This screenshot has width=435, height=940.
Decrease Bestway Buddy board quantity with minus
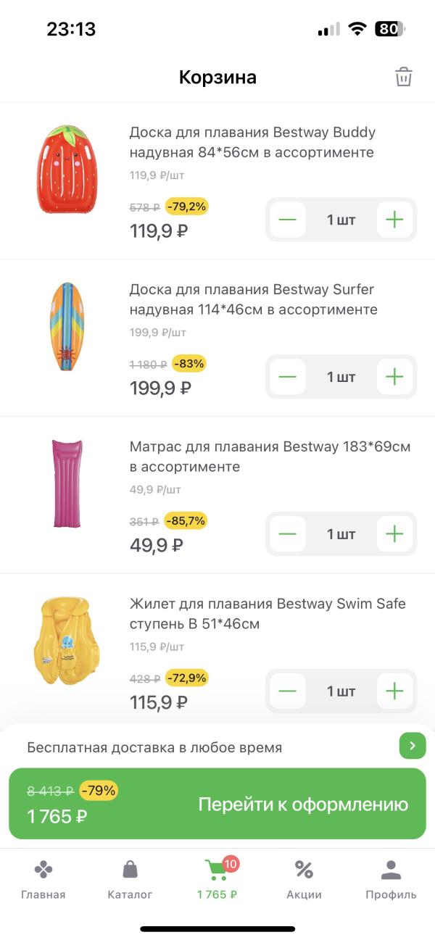(288, 220)
